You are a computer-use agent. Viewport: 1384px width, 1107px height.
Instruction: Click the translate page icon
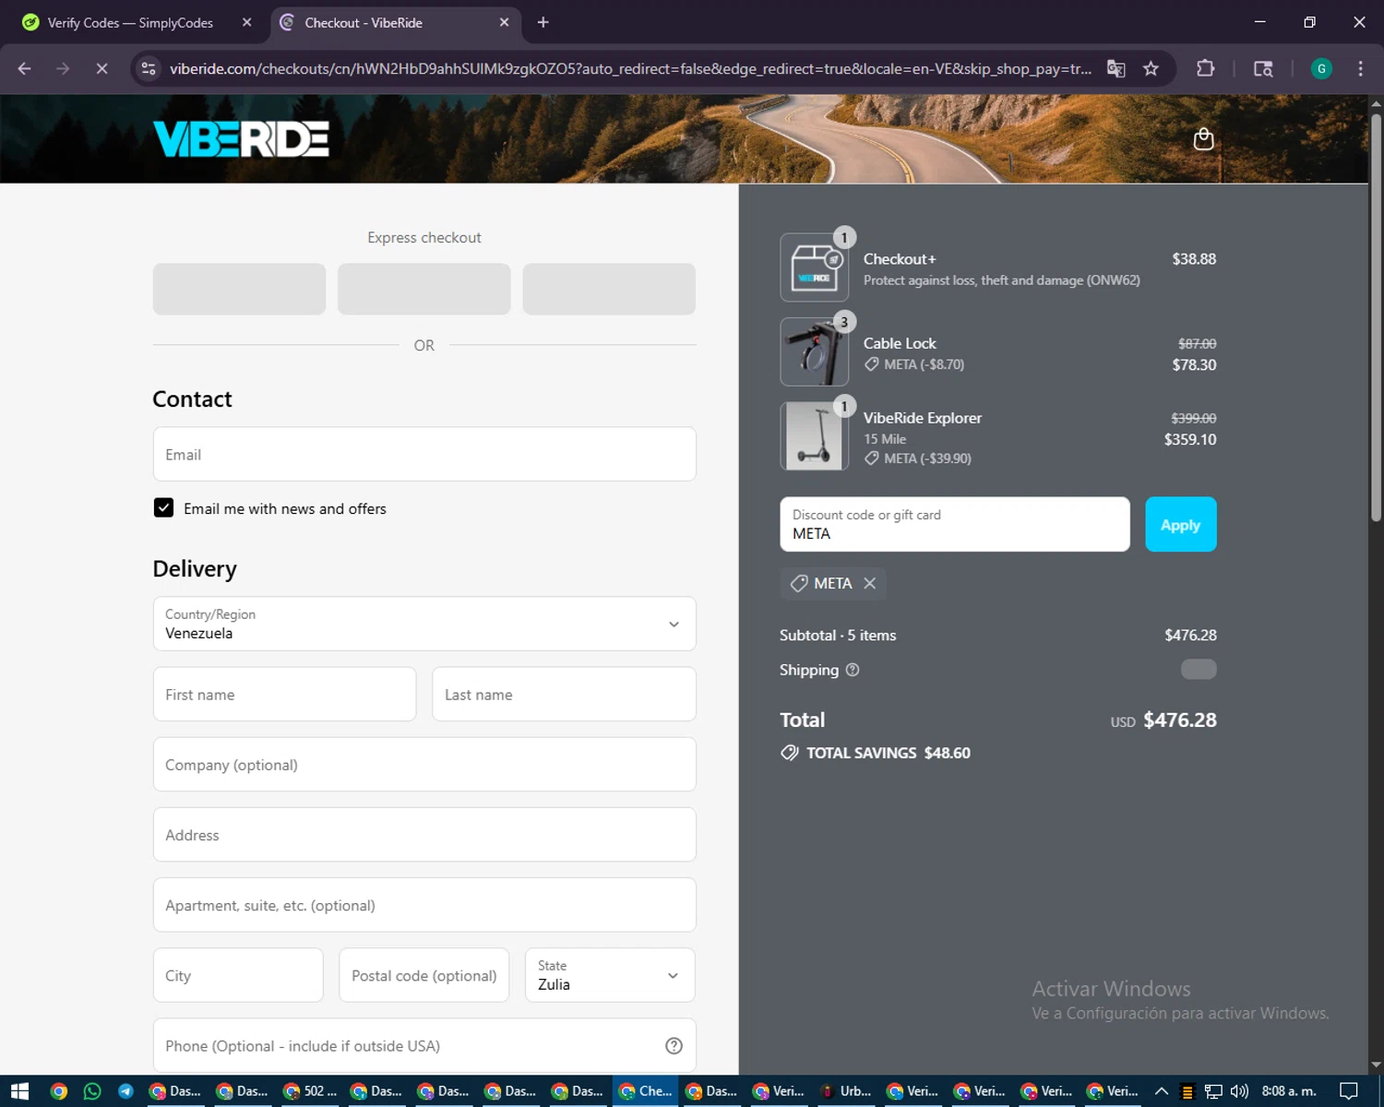(x=1116, y=68)
